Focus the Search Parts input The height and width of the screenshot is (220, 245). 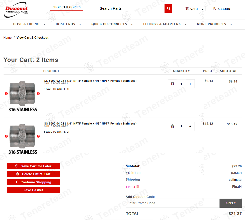(x=129, y=8)
